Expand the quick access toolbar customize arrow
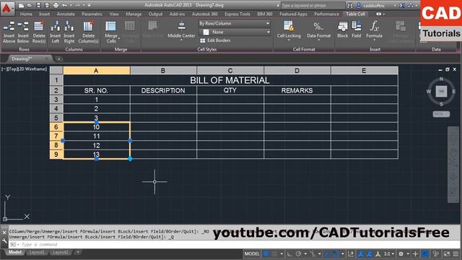This screenshot has height=260, width=462. [90, 5]
